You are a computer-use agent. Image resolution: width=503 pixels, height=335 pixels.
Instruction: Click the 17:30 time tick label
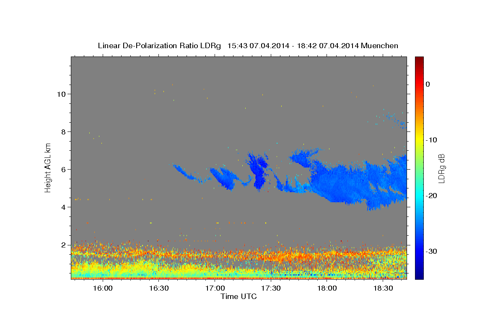click(x=271, y=289)
